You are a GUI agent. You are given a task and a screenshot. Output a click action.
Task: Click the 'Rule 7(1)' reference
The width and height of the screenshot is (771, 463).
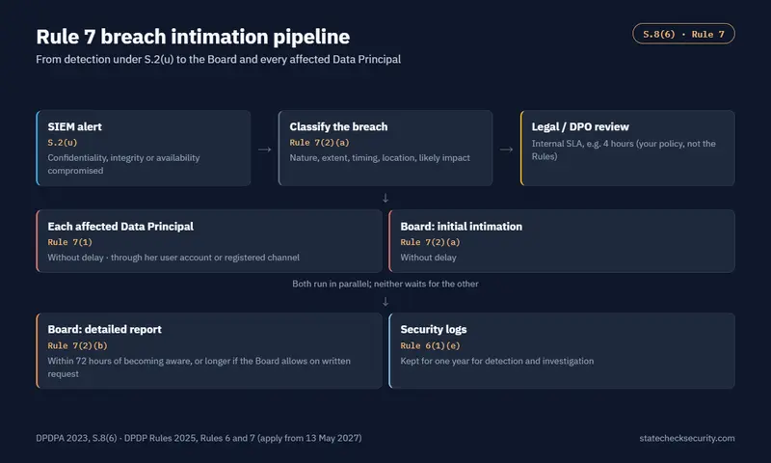pos(69,242)
